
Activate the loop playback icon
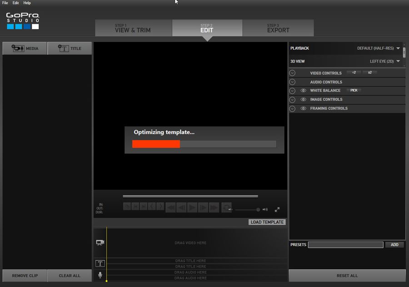(x=226, y=207)
